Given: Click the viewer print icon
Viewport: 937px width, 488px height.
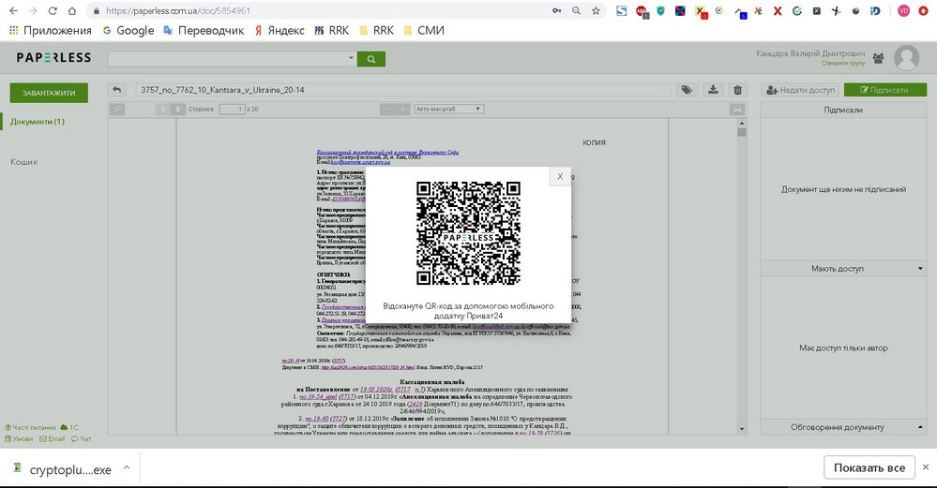Looking at the screenshot, I should [x=737, y=110].
